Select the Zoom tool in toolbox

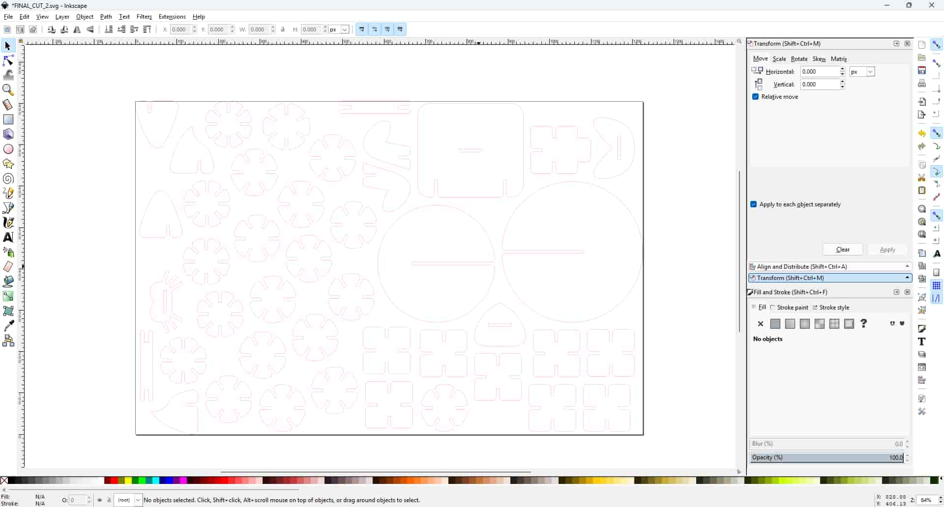[x=8, y=90]
